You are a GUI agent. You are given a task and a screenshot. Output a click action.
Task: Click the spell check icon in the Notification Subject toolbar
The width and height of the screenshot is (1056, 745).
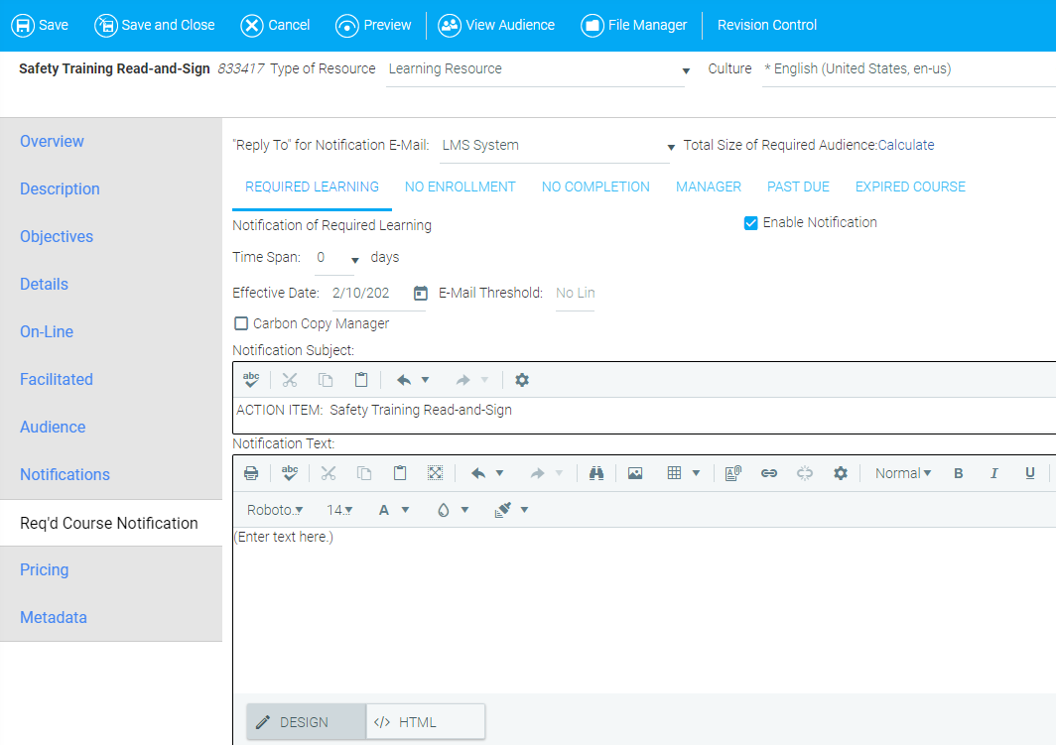[x=251, y=380]
